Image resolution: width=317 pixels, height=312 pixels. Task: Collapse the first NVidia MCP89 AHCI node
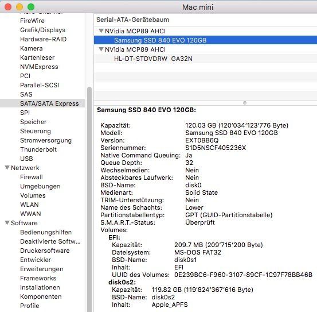101,31
